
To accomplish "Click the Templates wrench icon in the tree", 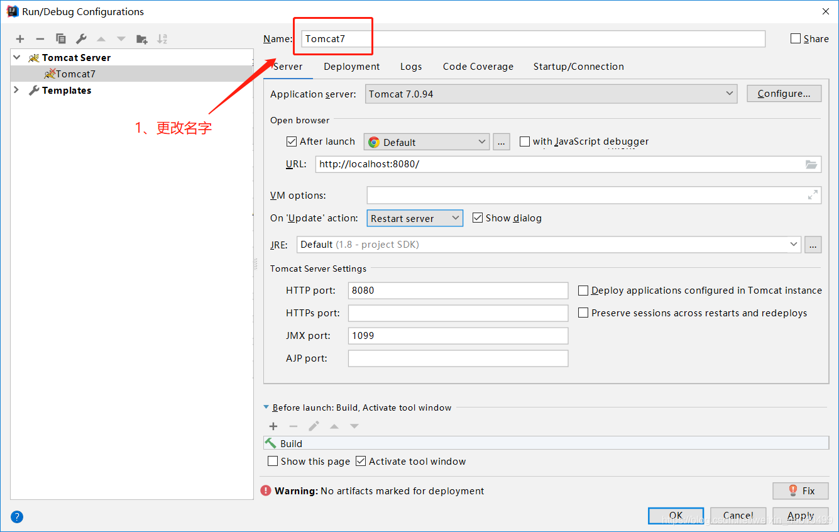I will pyautogui.click(x=34, y=91).
